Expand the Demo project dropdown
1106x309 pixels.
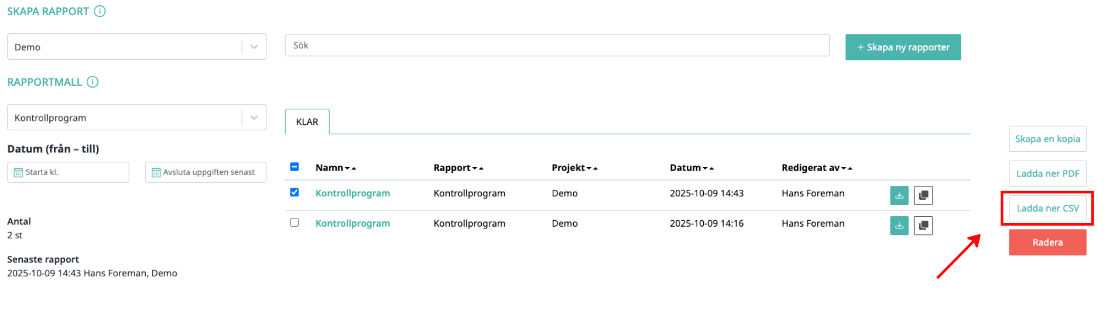[254, 47]
